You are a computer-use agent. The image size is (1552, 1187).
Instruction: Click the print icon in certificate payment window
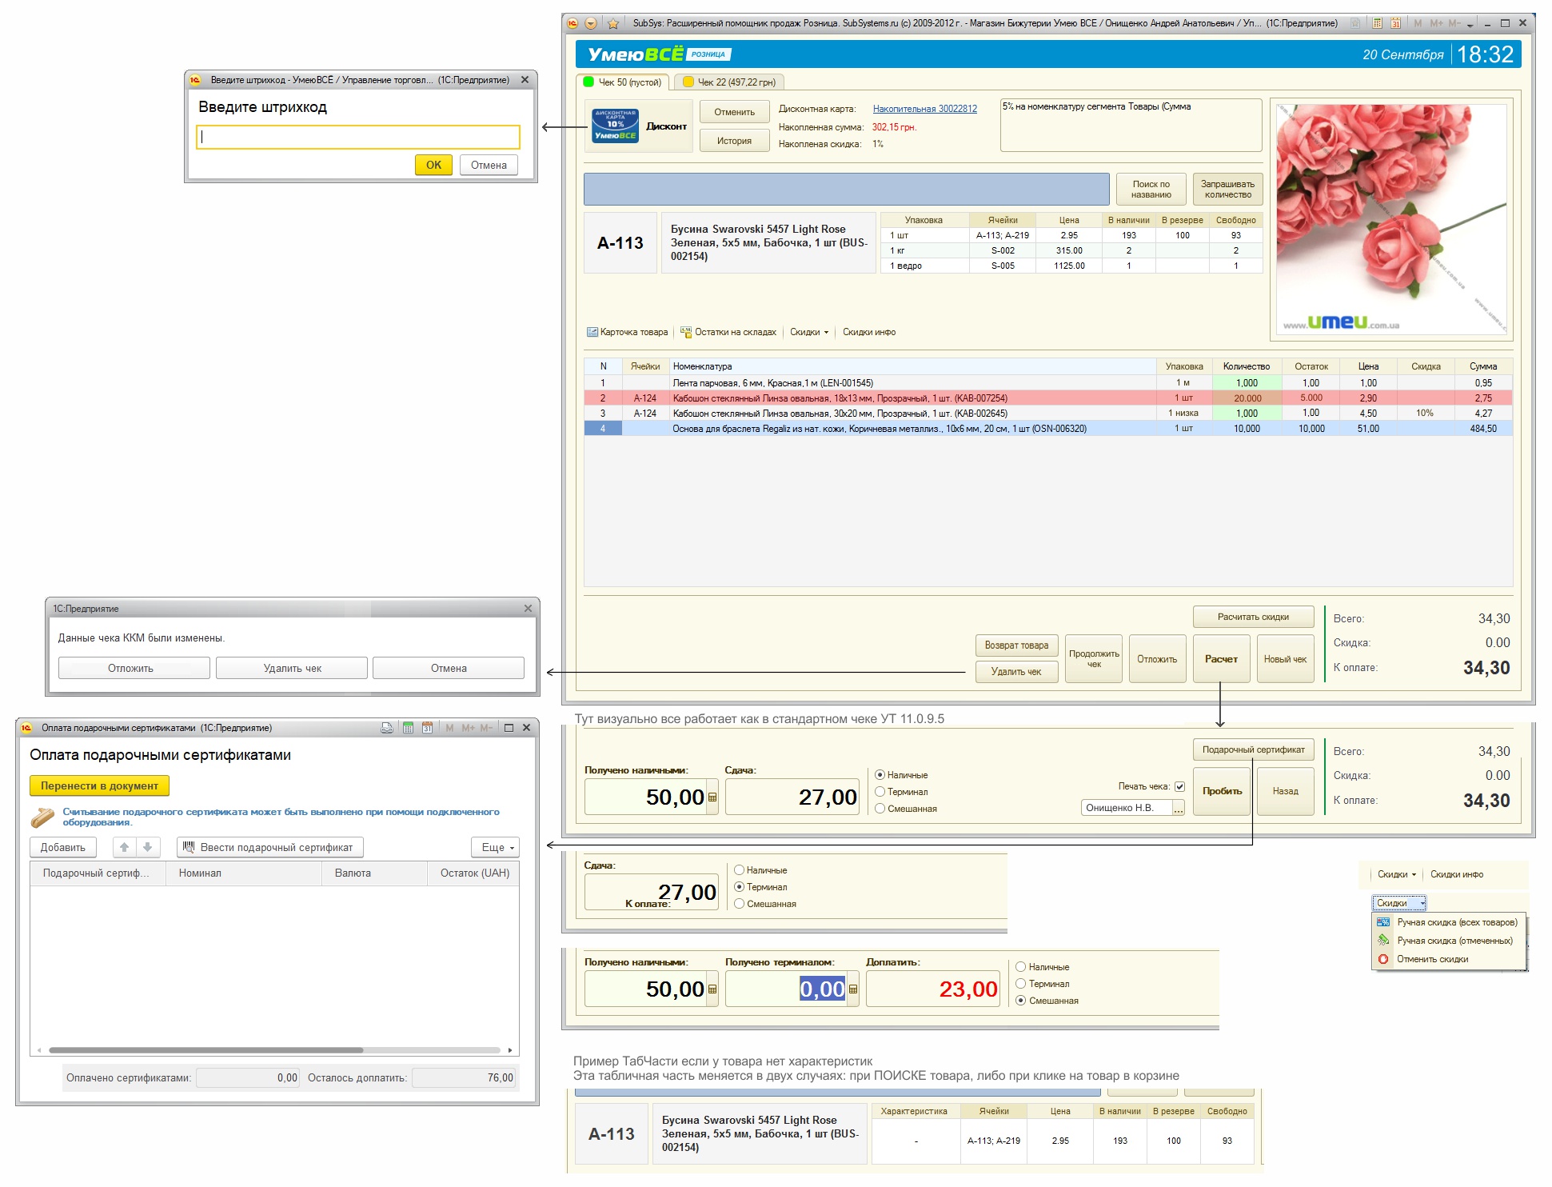[x=387, y=728]
